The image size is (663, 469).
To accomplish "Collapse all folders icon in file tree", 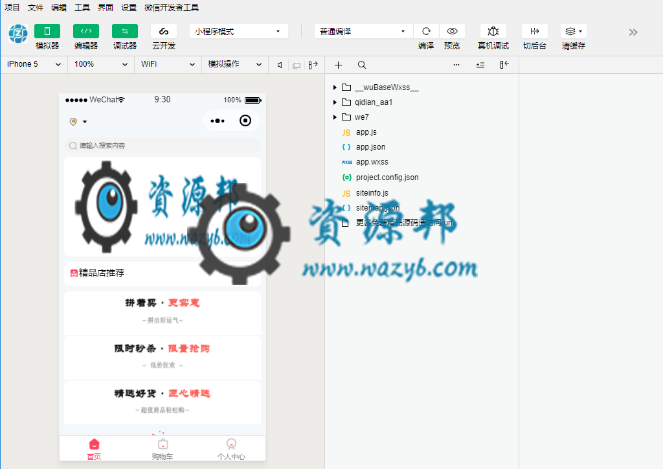I will (x=480, y=65).
